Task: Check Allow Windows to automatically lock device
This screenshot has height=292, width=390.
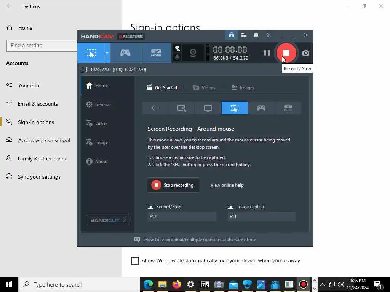Action: point(135,261)
